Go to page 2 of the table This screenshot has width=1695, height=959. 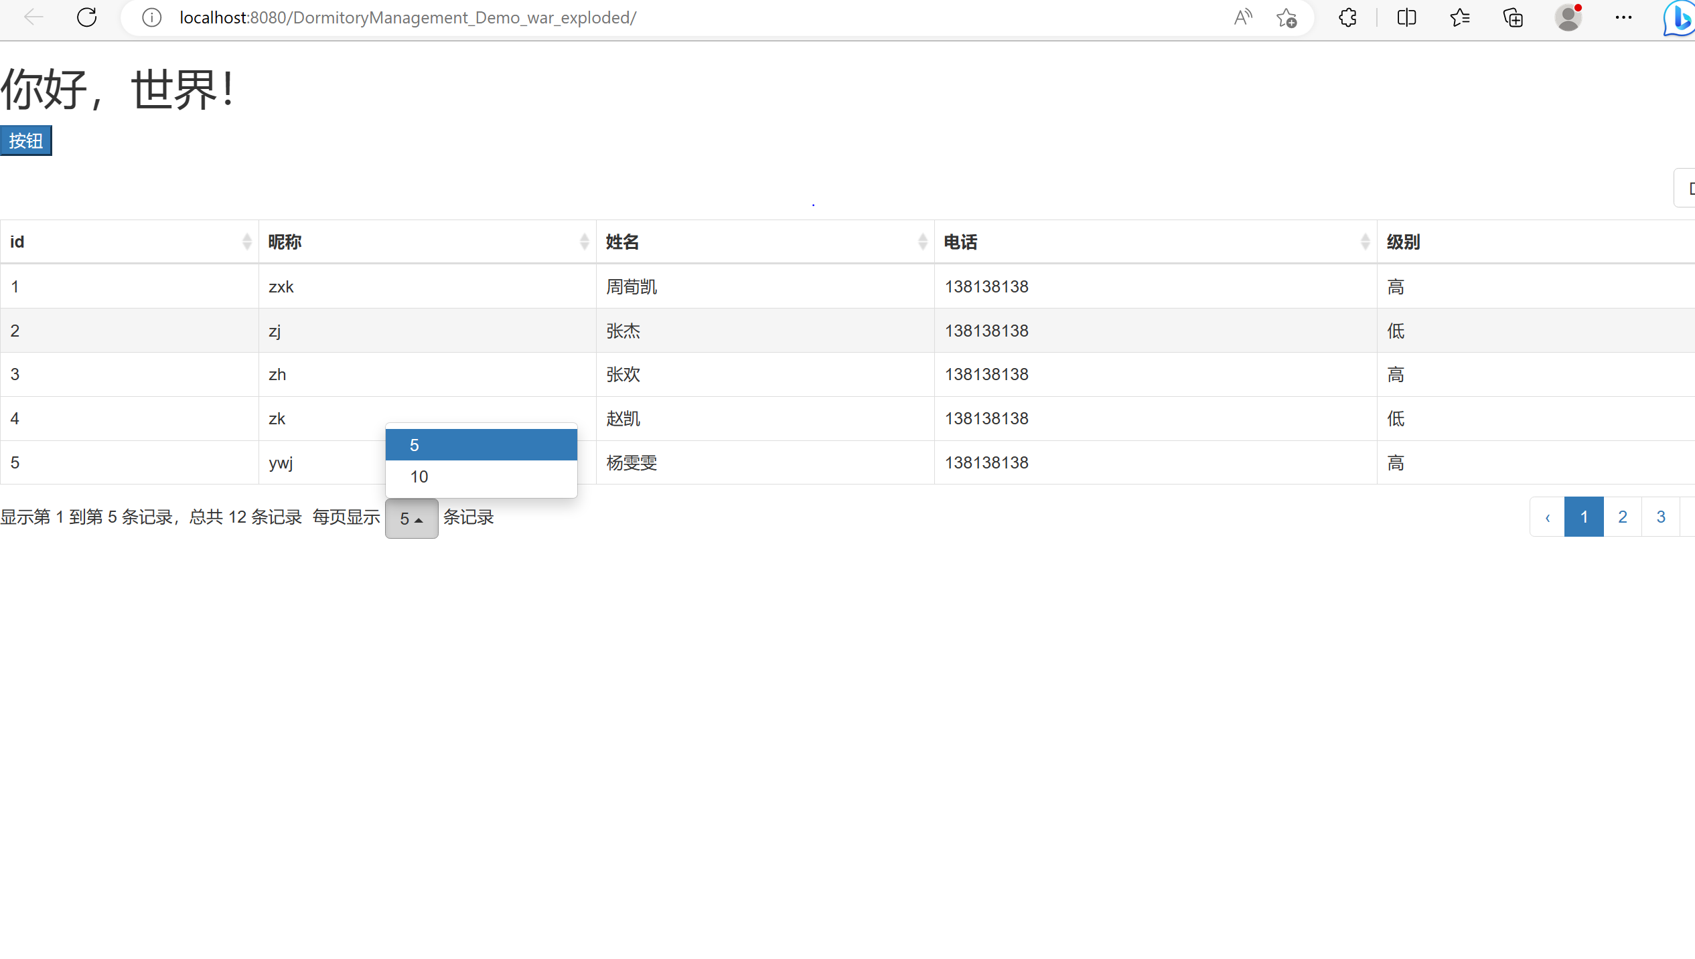(x=1622, y=517)
